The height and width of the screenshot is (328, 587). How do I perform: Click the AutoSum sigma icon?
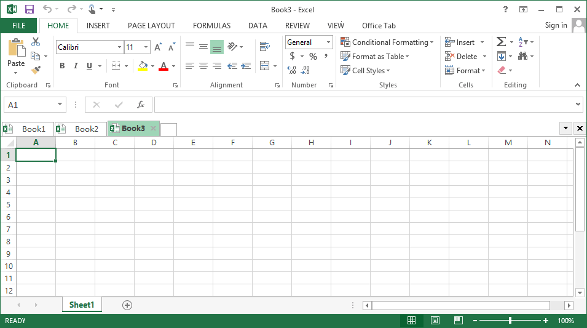pyautogui.click(x=502, y=42)
